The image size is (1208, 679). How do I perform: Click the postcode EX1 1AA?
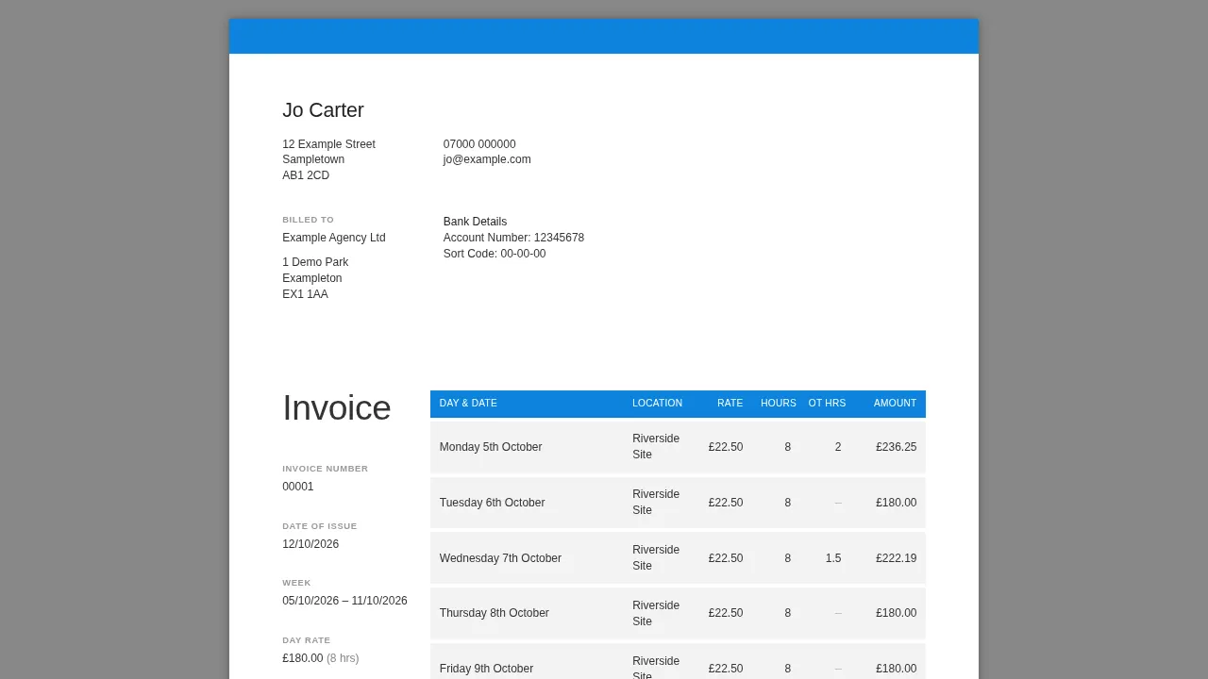click(x=305, y=294)
